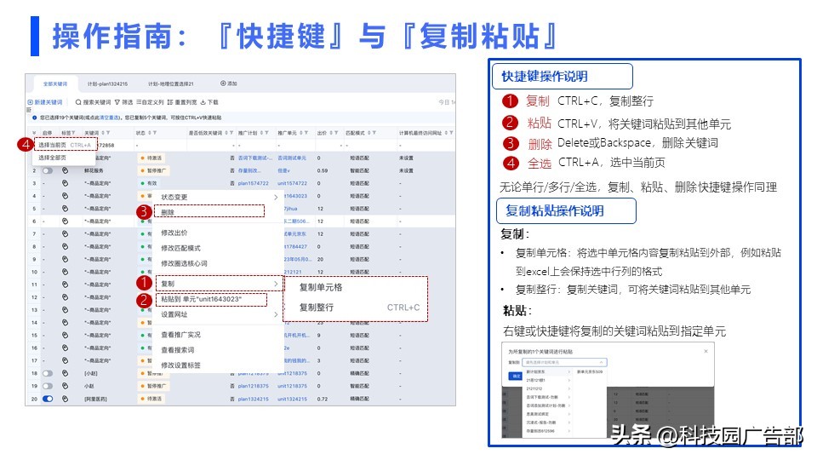The width and height of the screenshot is (817, 460).
Task: Choose 选择当前页 in the selection dropdown
Action: coord(66,145)
